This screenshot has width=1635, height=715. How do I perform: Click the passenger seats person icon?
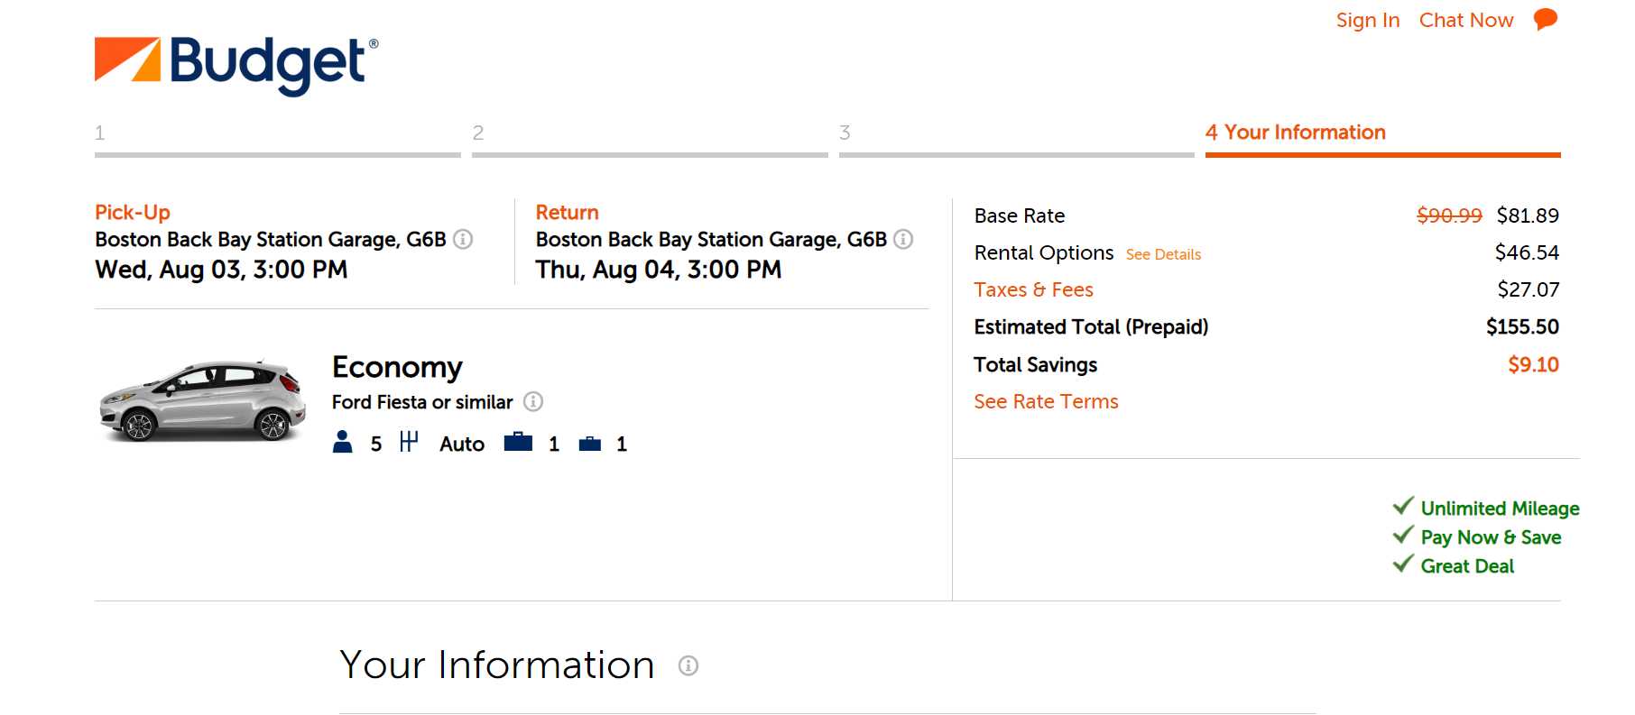[343, 442]
